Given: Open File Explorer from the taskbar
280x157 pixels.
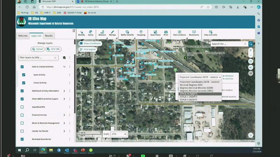Looking at the screenshot, I should (x=51, y=150).
